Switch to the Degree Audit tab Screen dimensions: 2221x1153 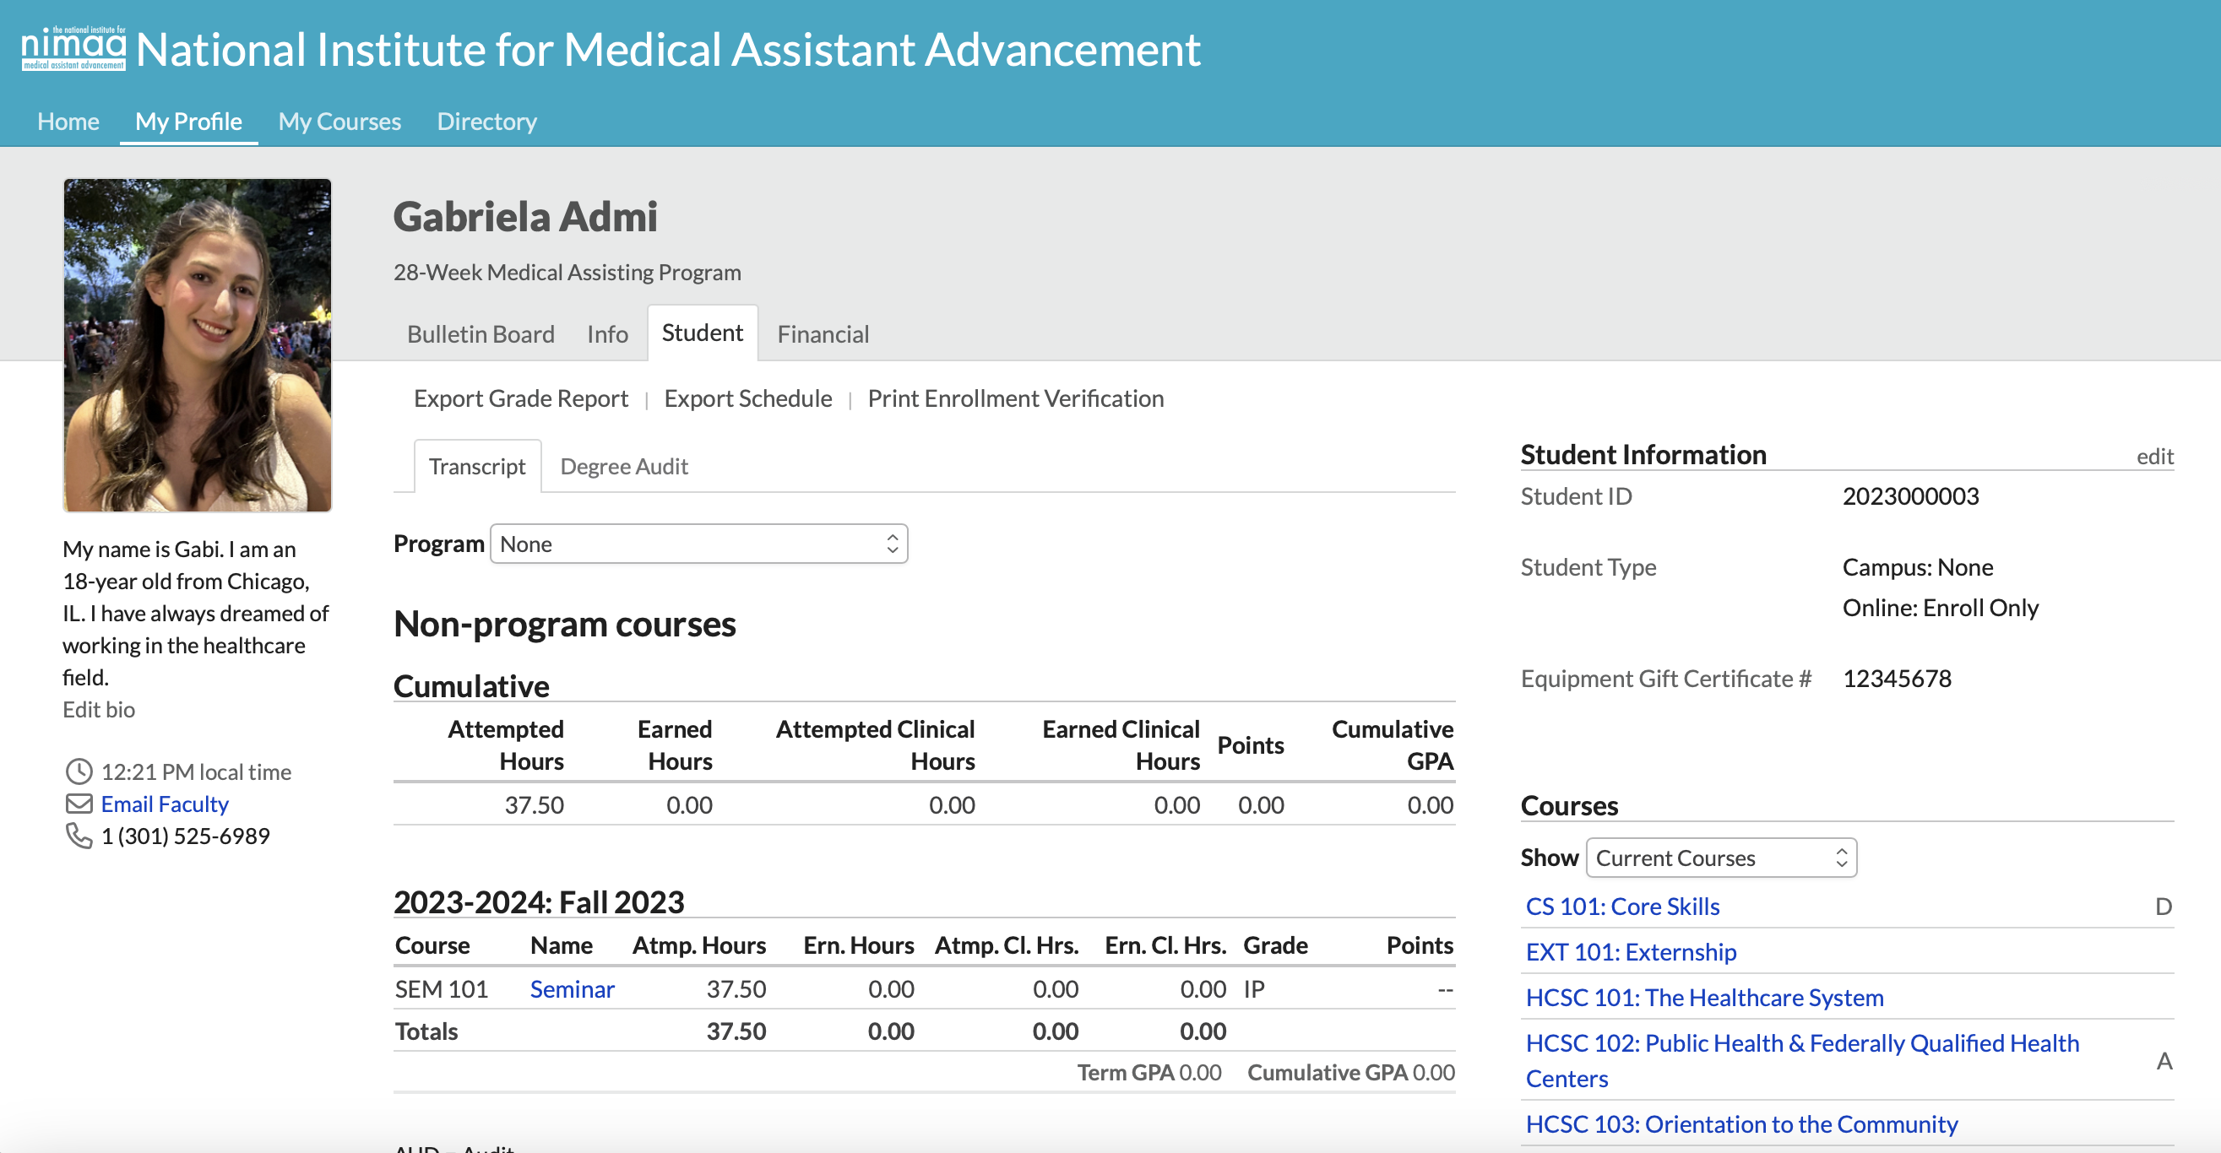tap(623, 466)
